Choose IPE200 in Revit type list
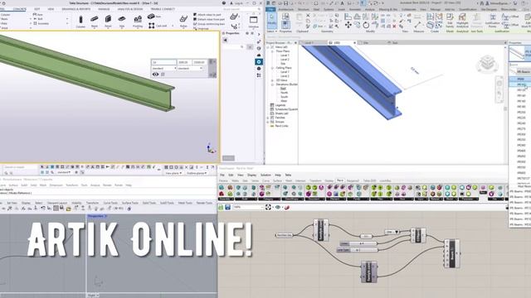The width and height of the screenshot is (531, 298). coord(521,113)
